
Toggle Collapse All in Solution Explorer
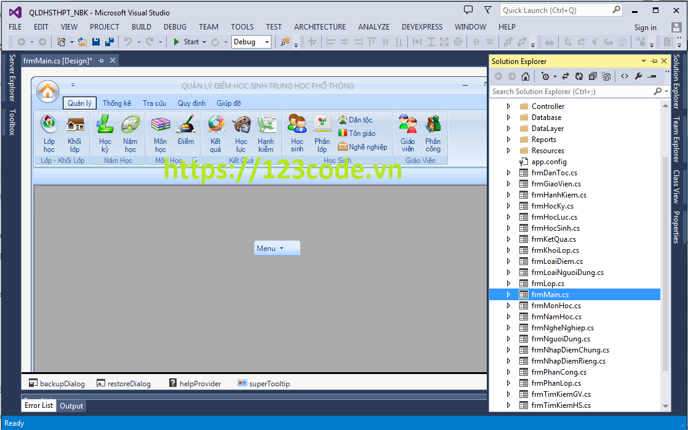[592, 76]
